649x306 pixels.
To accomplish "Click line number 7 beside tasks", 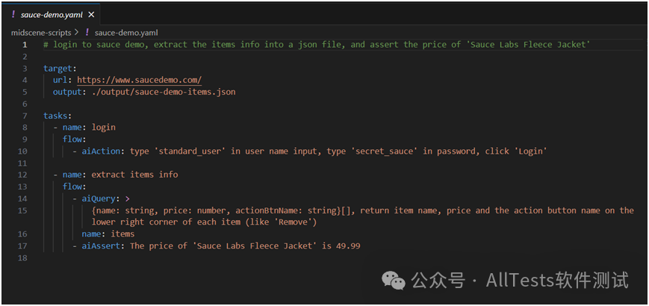I will [x=25, y=116].
